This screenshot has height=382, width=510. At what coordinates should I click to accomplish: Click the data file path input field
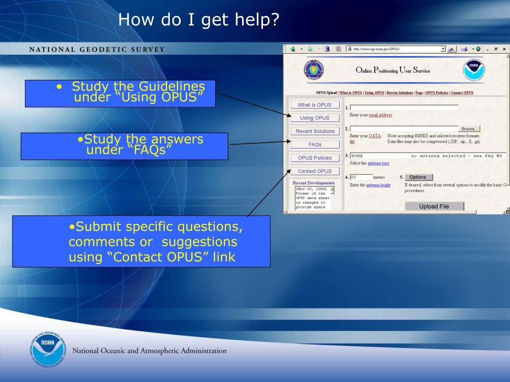(x=404, y=129)
